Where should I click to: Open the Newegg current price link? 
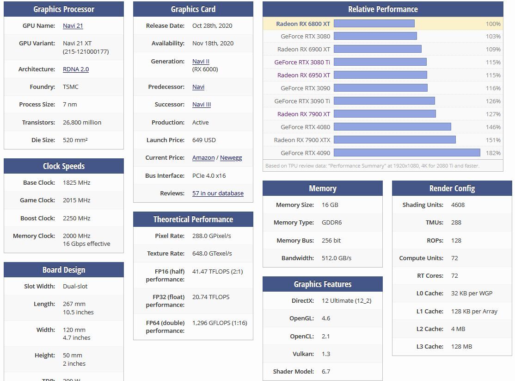pos(231,157)
